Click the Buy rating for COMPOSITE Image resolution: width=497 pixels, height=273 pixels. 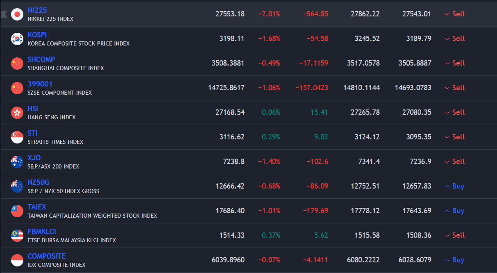[x=454, y=260]
